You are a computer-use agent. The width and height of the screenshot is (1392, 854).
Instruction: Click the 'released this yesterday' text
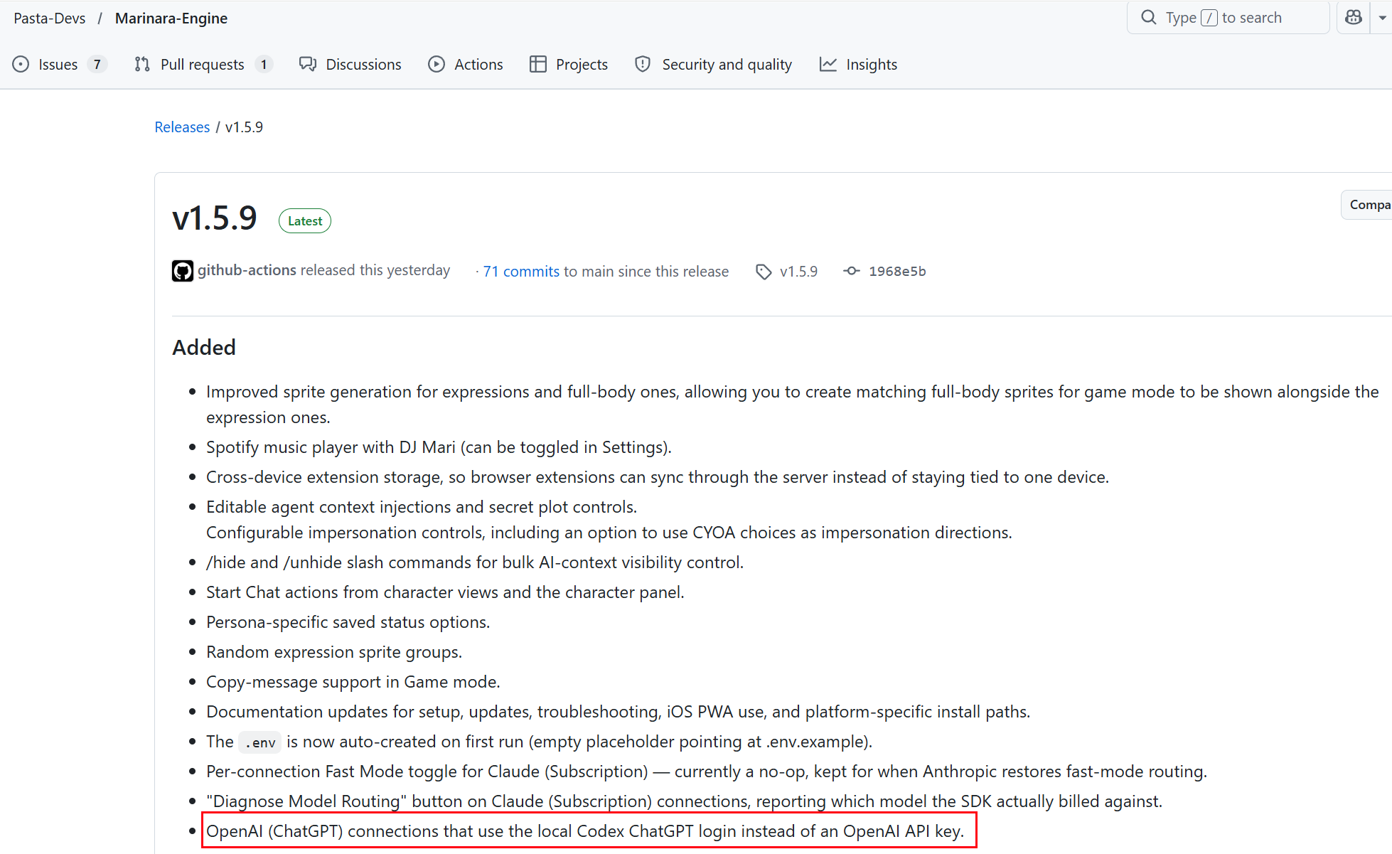(375, 270)
